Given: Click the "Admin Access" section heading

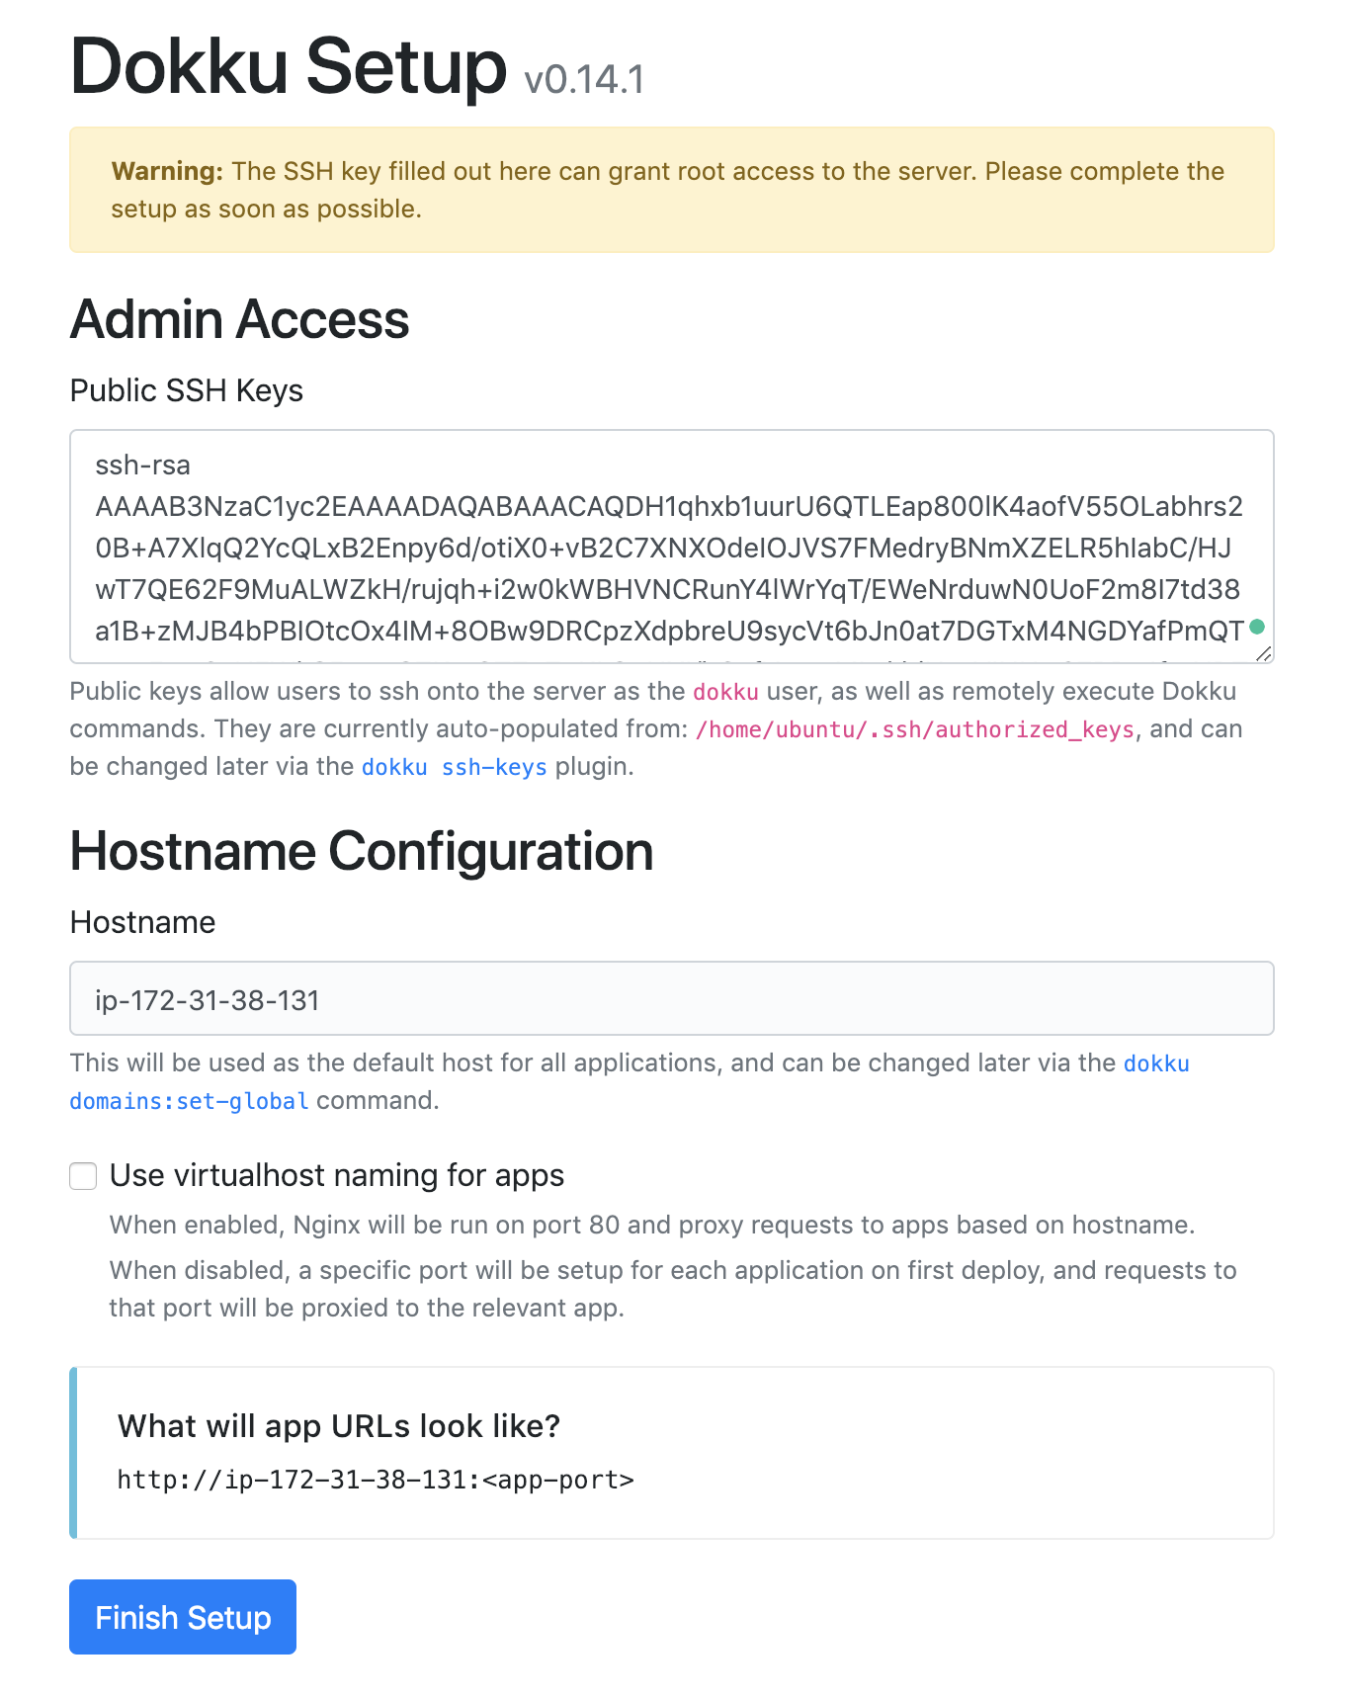Looking at the screenshot, I should [239, 320].
